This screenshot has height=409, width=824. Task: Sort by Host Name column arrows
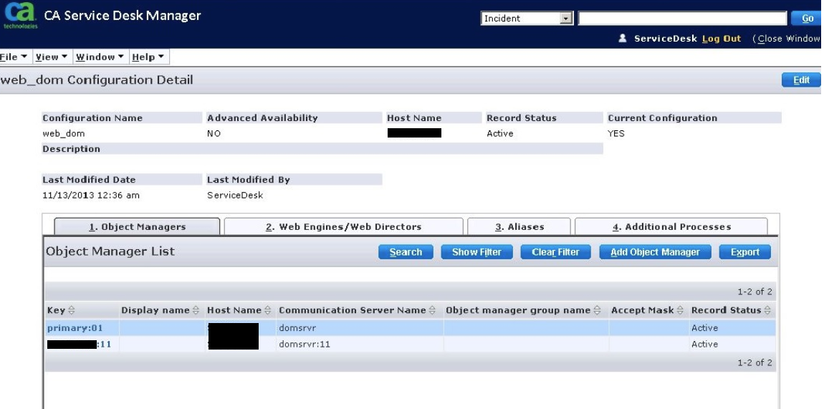(267, 310)
